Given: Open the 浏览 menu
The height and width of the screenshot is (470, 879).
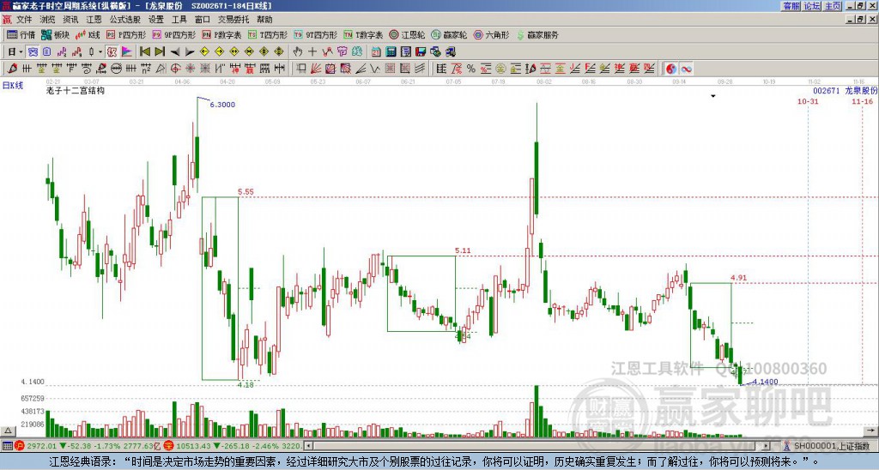Looking at the screenshot, I should (x=47, y=20).
